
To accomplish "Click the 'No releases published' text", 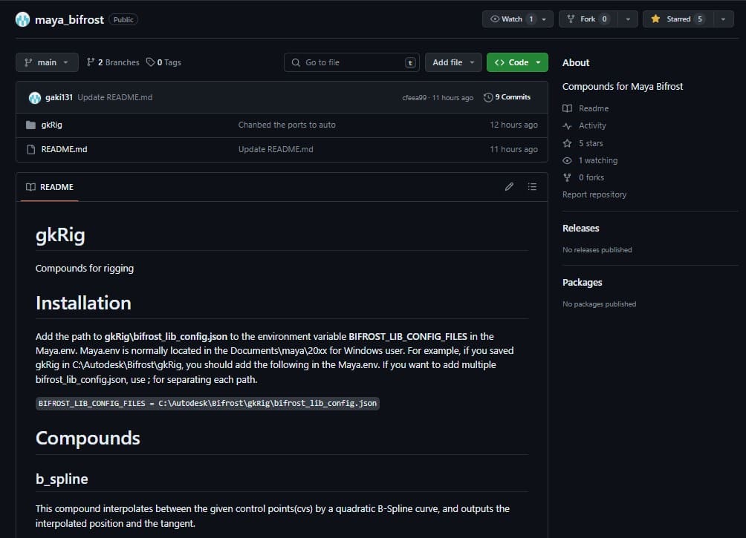I will click(597, 250).
